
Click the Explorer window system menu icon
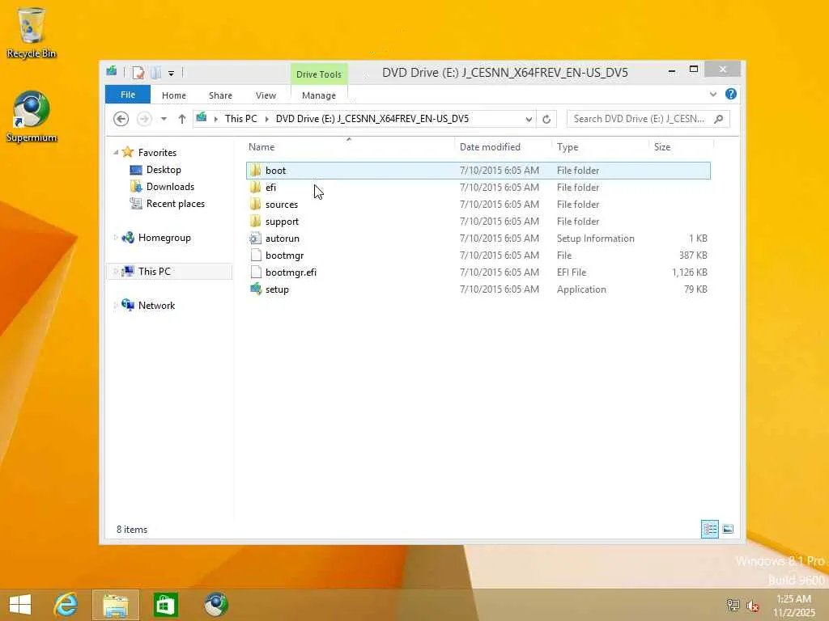point(112,71)
